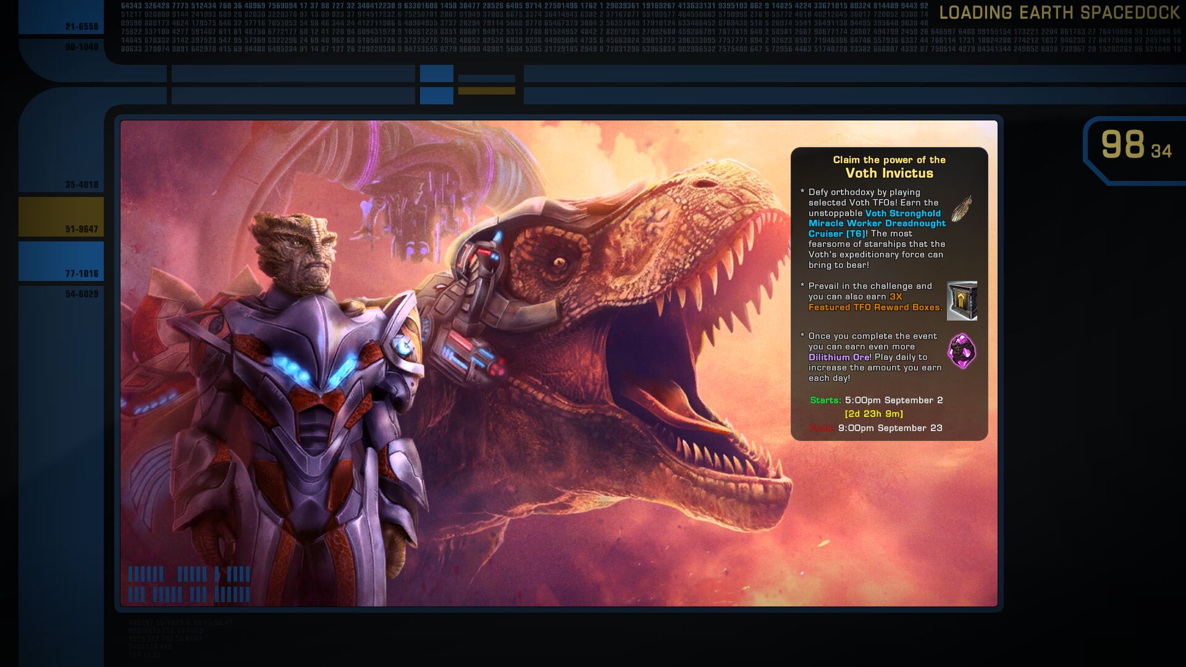
Task: Click the 21-6558 LCARS block
Action: pos(61,17)
